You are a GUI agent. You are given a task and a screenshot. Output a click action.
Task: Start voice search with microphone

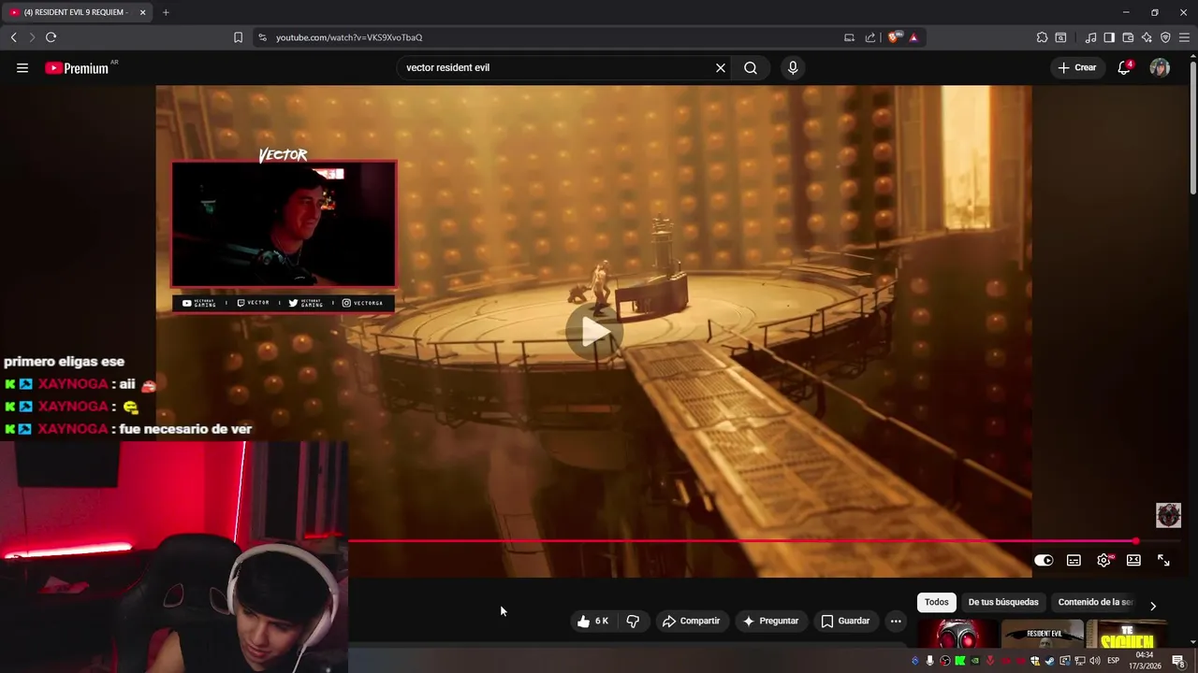pyautogui.click(x=793, y=67)
